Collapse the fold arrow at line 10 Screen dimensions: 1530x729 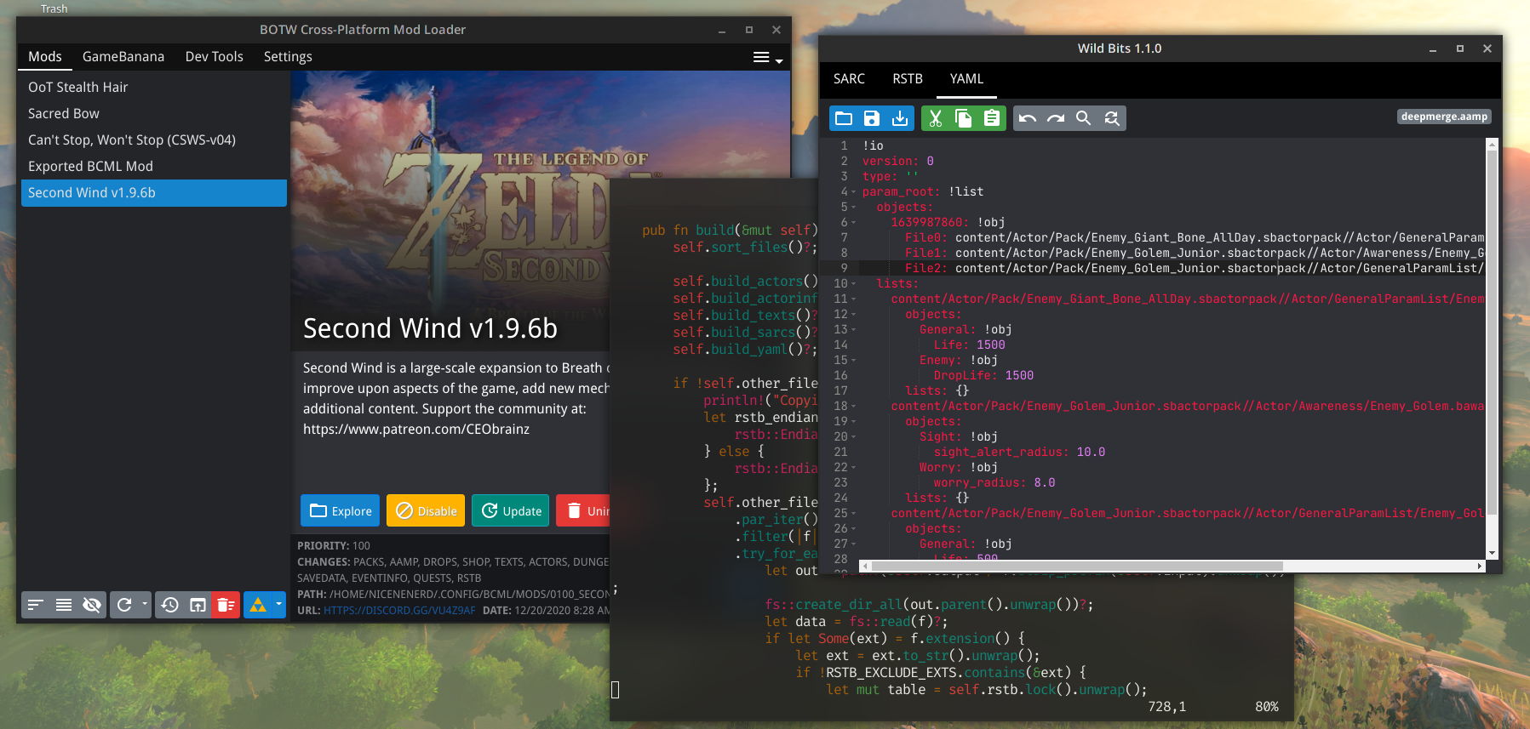[x=854, y=284]
